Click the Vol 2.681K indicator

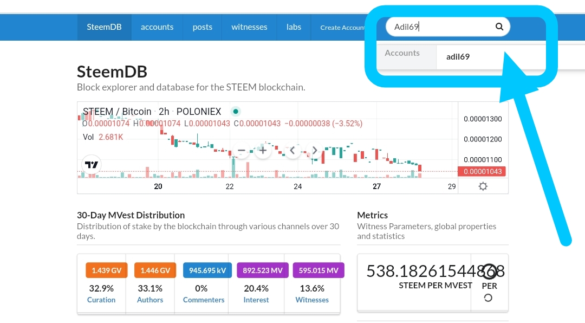point(103,137)
